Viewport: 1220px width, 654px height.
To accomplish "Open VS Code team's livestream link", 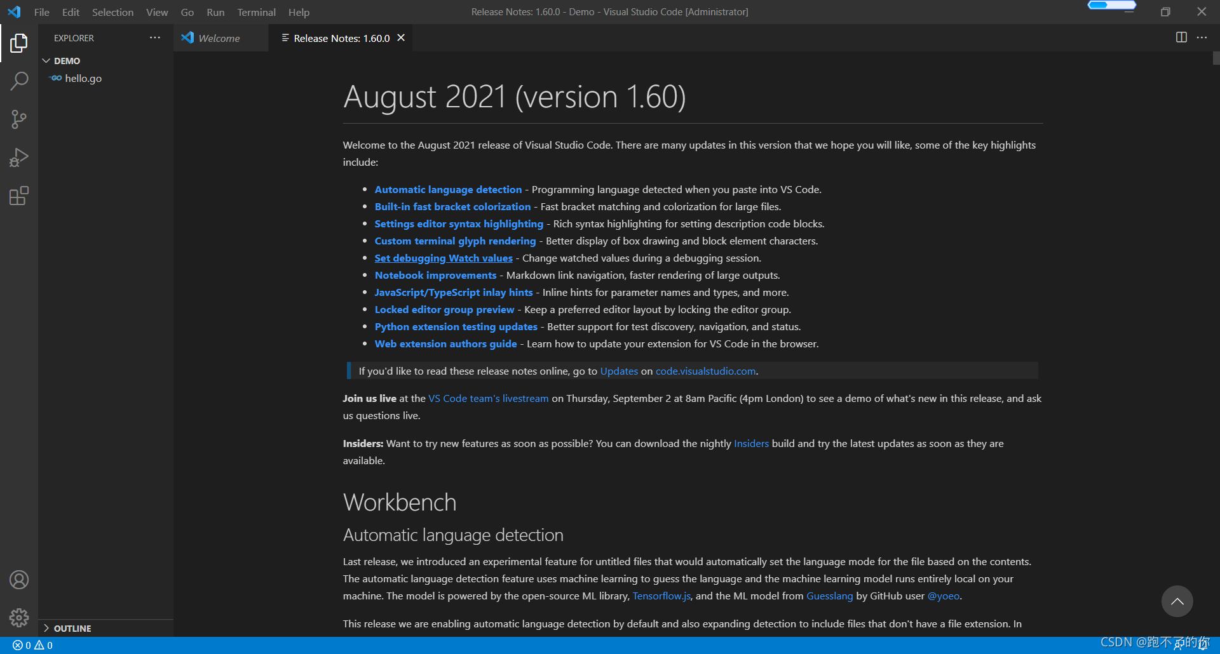I will 488,398.
